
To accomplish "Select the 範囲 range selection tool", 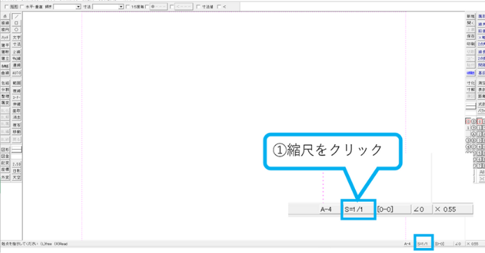I will coord(17,83).
